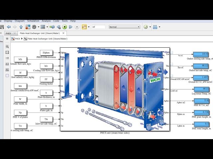This screenshot has width=213, height=159.
Task: Go back with the blue left arrow
Action: click(x=9, y=27)
